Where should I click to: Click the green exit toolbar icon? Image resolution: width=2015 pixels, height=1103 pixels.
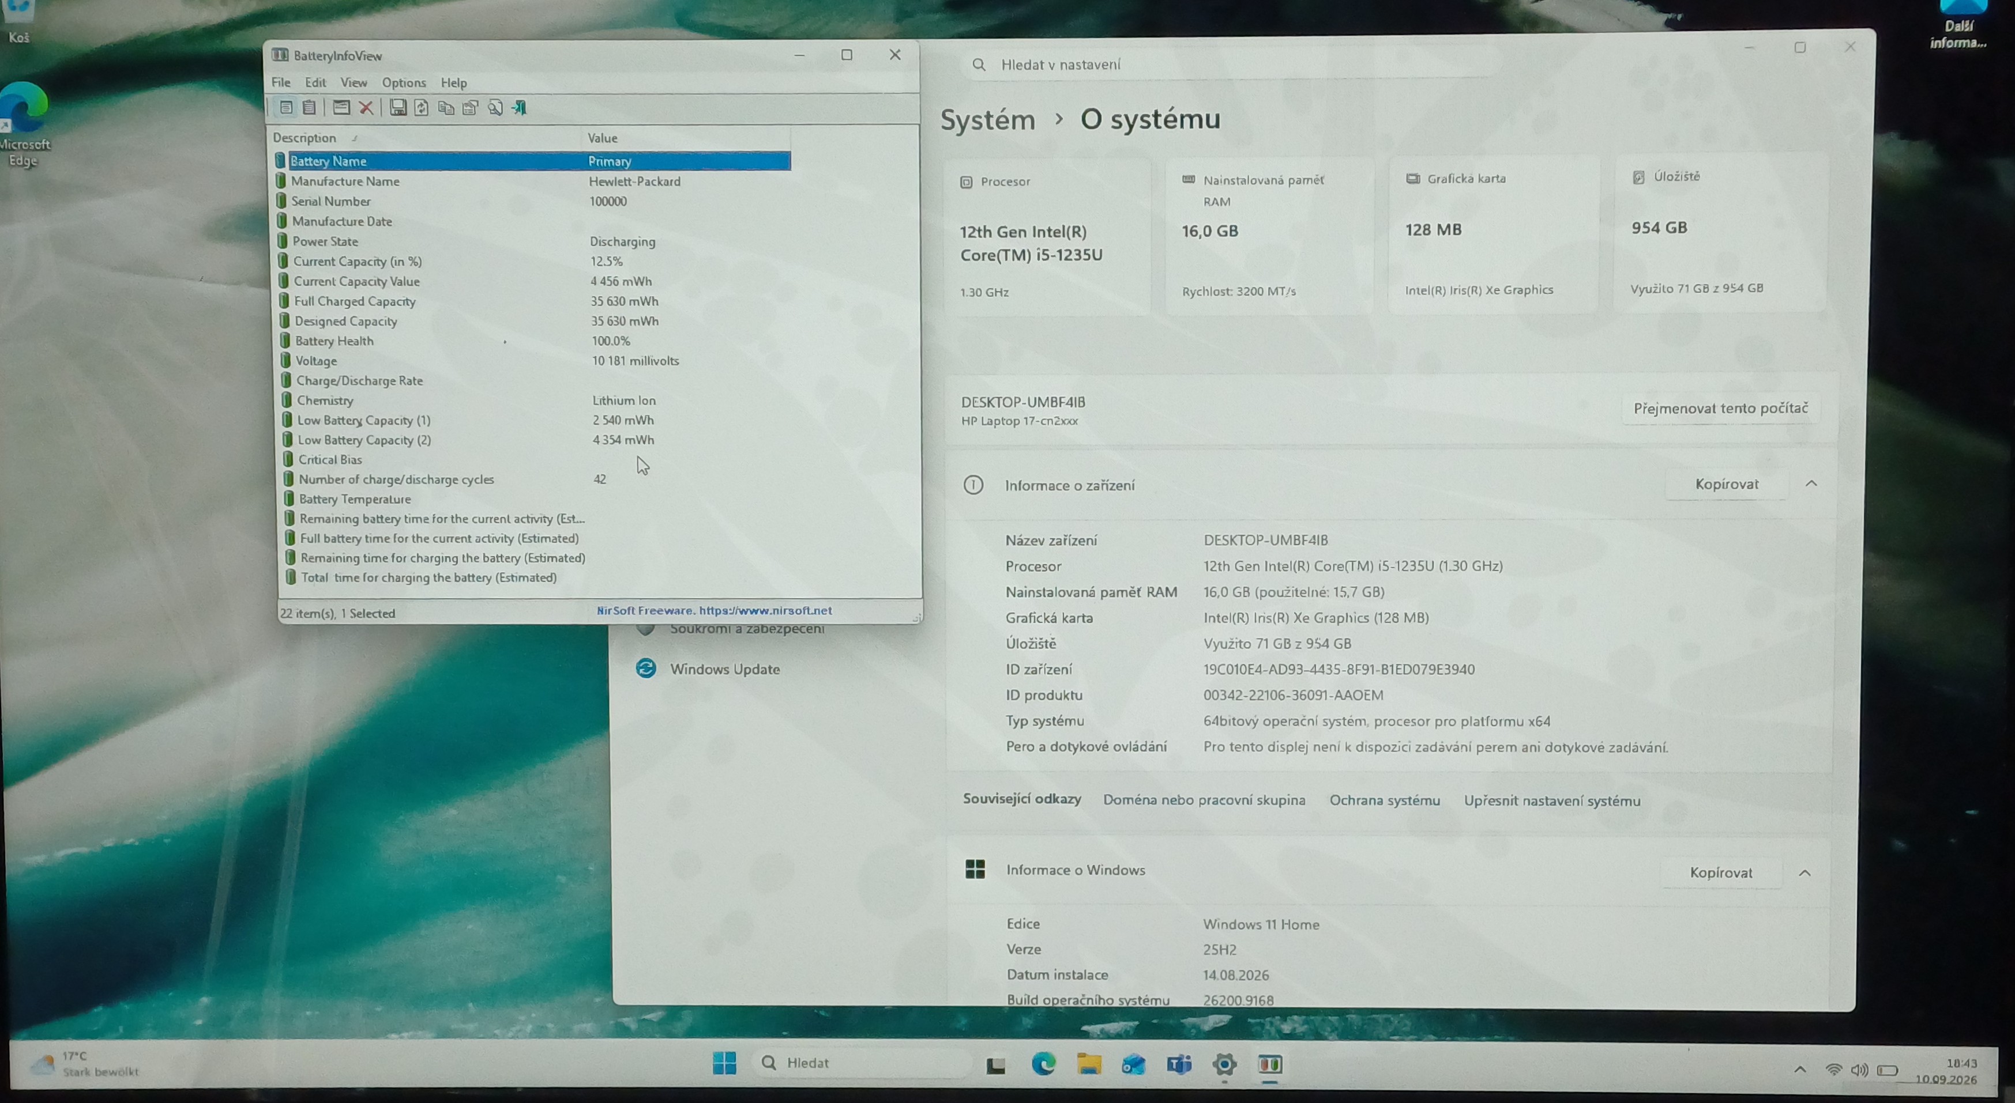520,108
